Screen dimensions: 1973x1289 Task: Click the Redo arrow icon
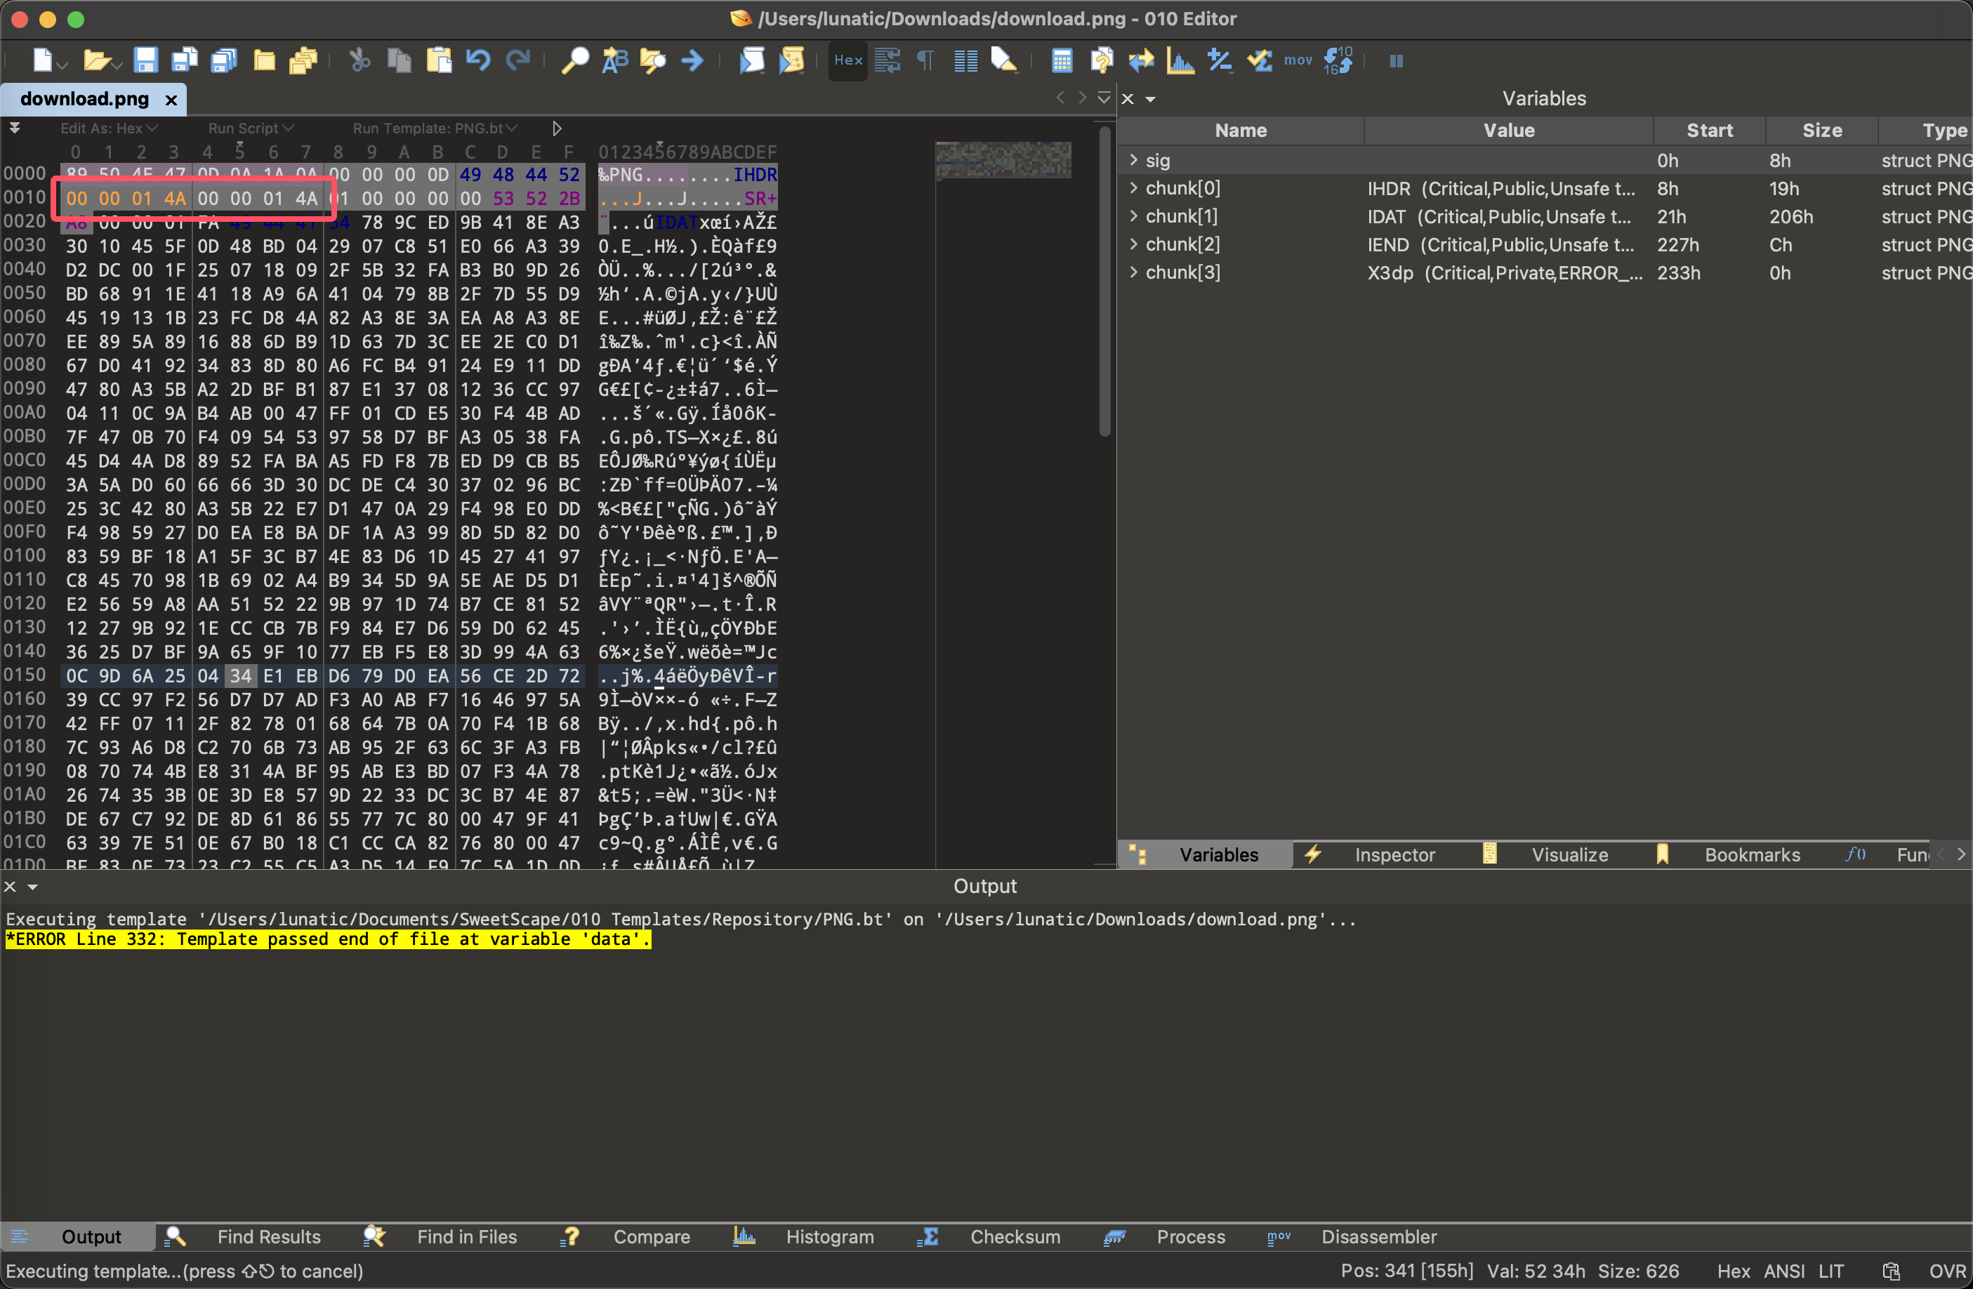(x=518, y=60)
